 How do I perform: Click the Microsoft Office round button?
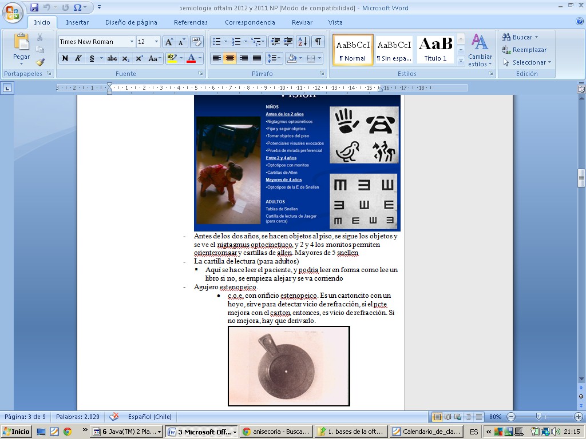[13, 13]
